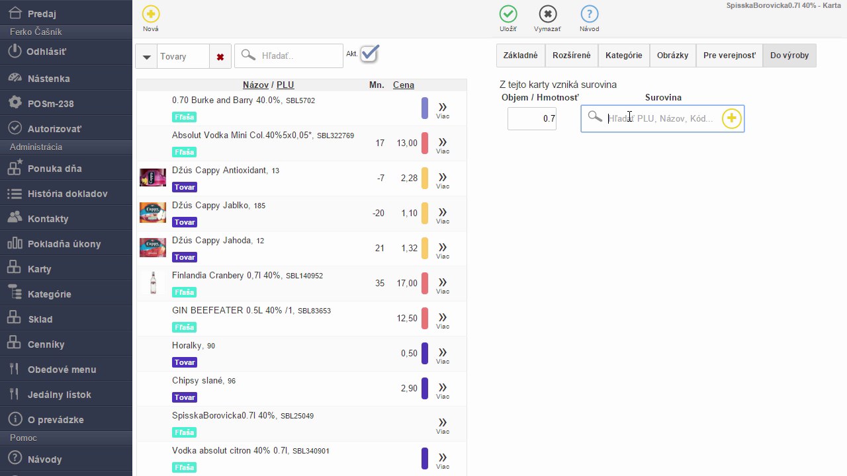Click the Objem / Hmotnosť input
Viewport: 847px width, 476px height.
tap(532, 119)
